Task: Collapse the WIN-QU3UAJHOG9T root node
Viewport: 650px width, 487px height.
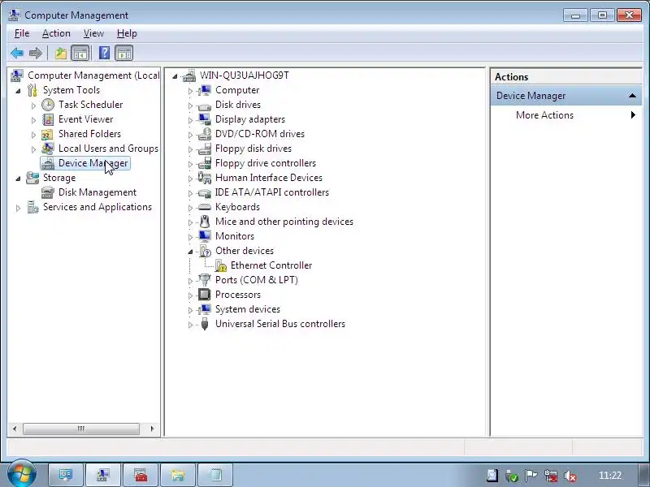Action: pyautogui.click(x=175, y=76)
